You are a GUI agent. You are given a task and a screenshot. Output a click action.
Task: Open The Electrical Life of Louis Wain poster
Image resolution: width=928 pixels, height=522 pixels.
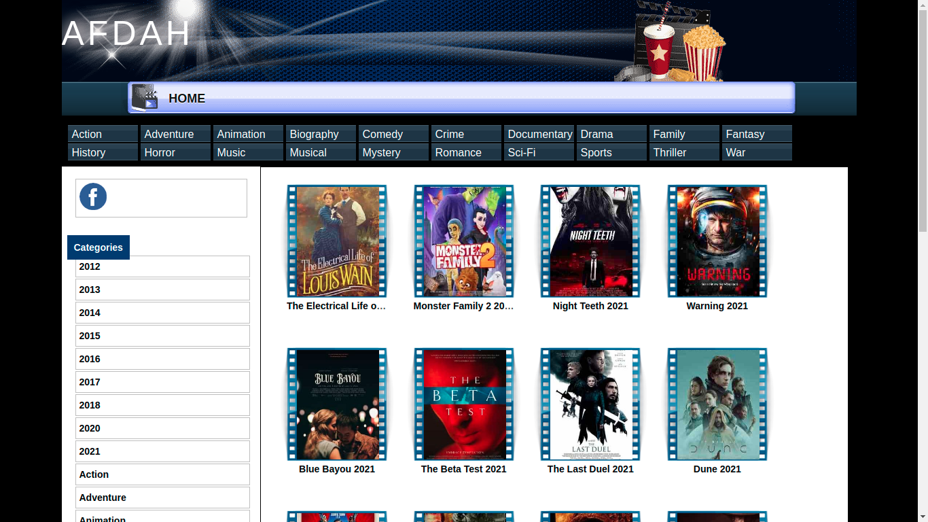(337, 241)
